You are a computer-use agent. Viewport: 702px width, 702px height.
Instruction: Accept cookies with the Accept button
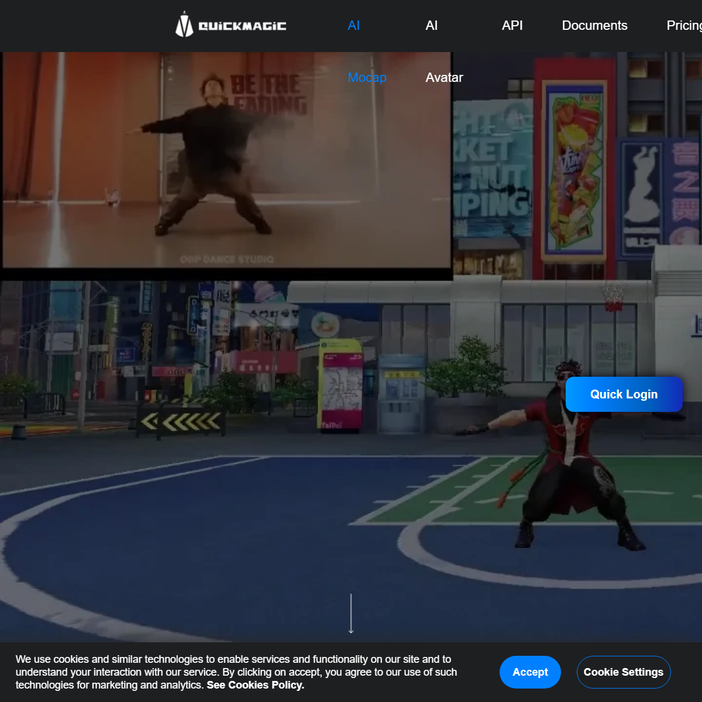click(530, 672)
